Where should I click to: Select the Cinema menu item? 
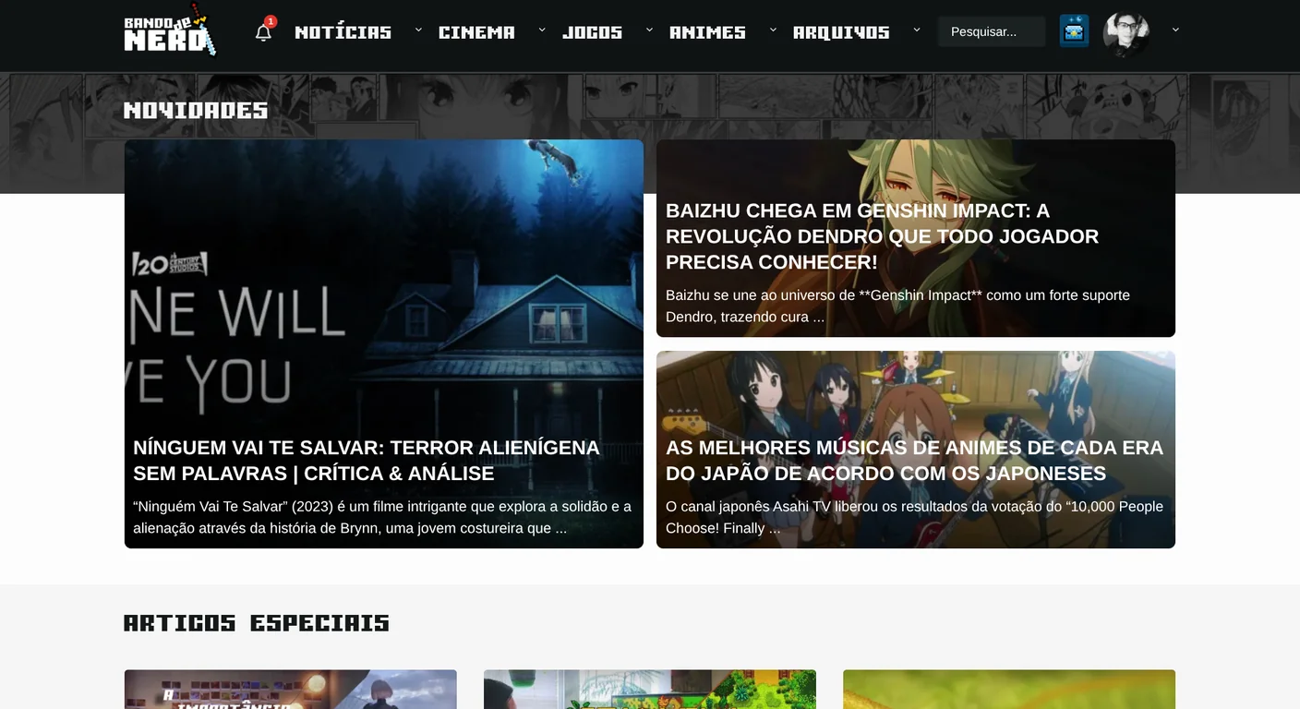476,32
